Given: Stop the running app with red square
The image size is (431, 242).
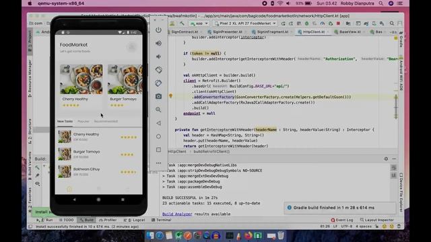Looking at the screenshot, I should click(x=338, y=24).
